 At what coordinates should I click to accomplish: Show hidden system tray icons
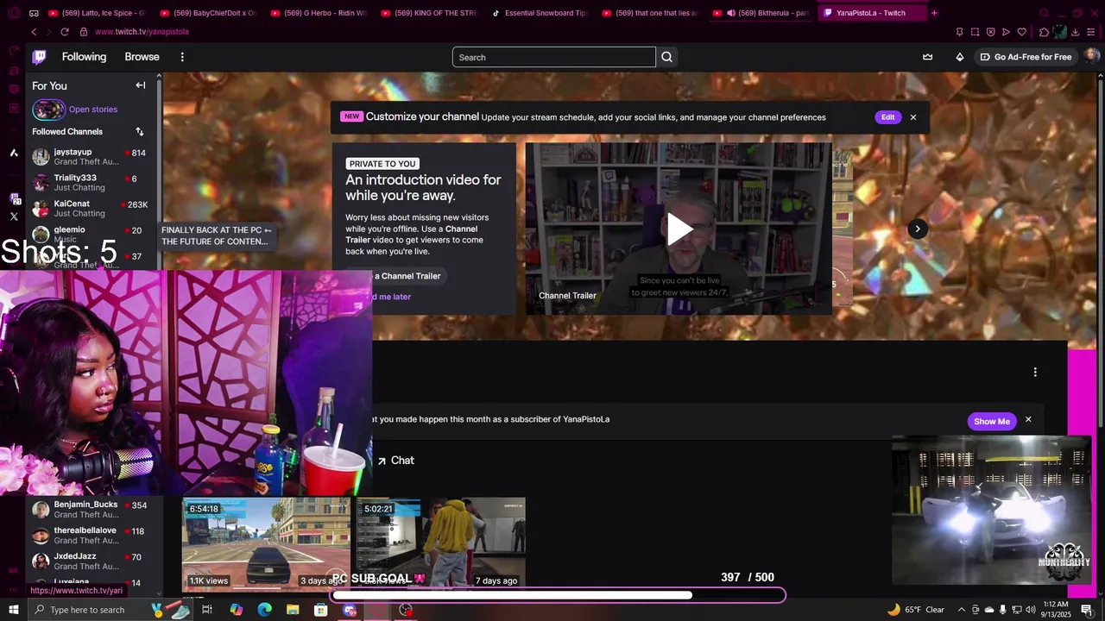pyautogui.click(x=962, y=610)
